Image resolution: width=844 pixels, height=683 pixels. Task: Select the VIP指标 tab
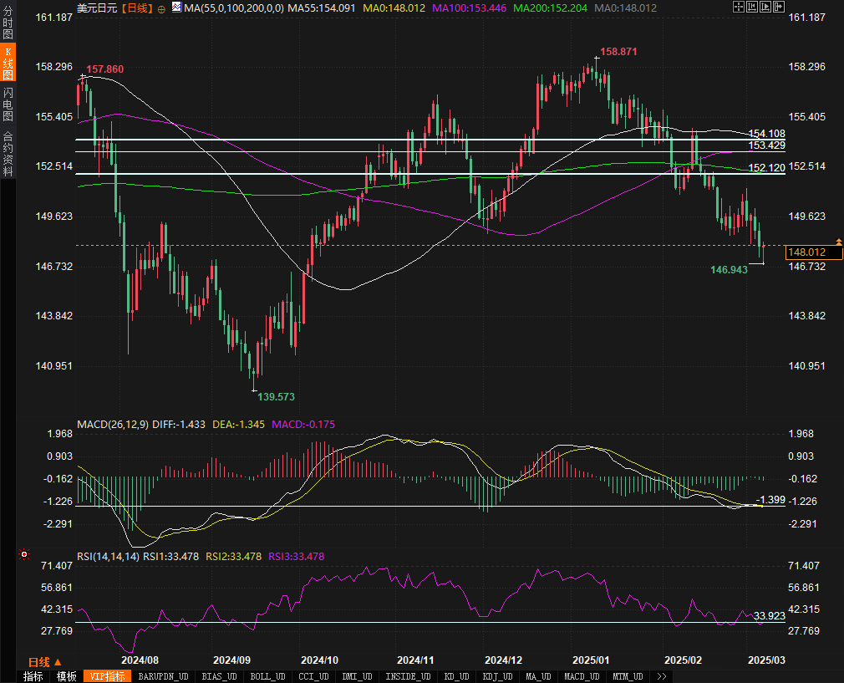click(x=107, y=676)
